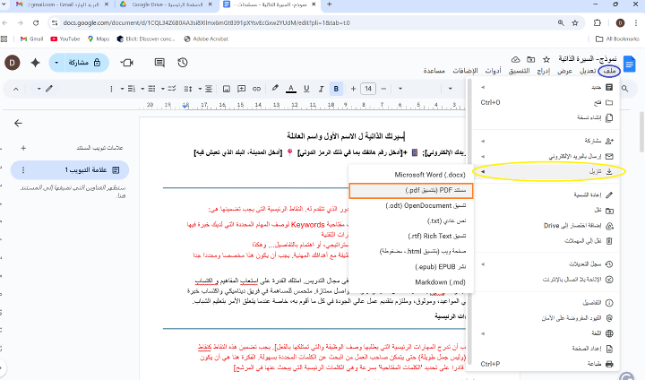Open the highlight color marker tool
This screenshot has height=380, width=645.
point(275,89)
